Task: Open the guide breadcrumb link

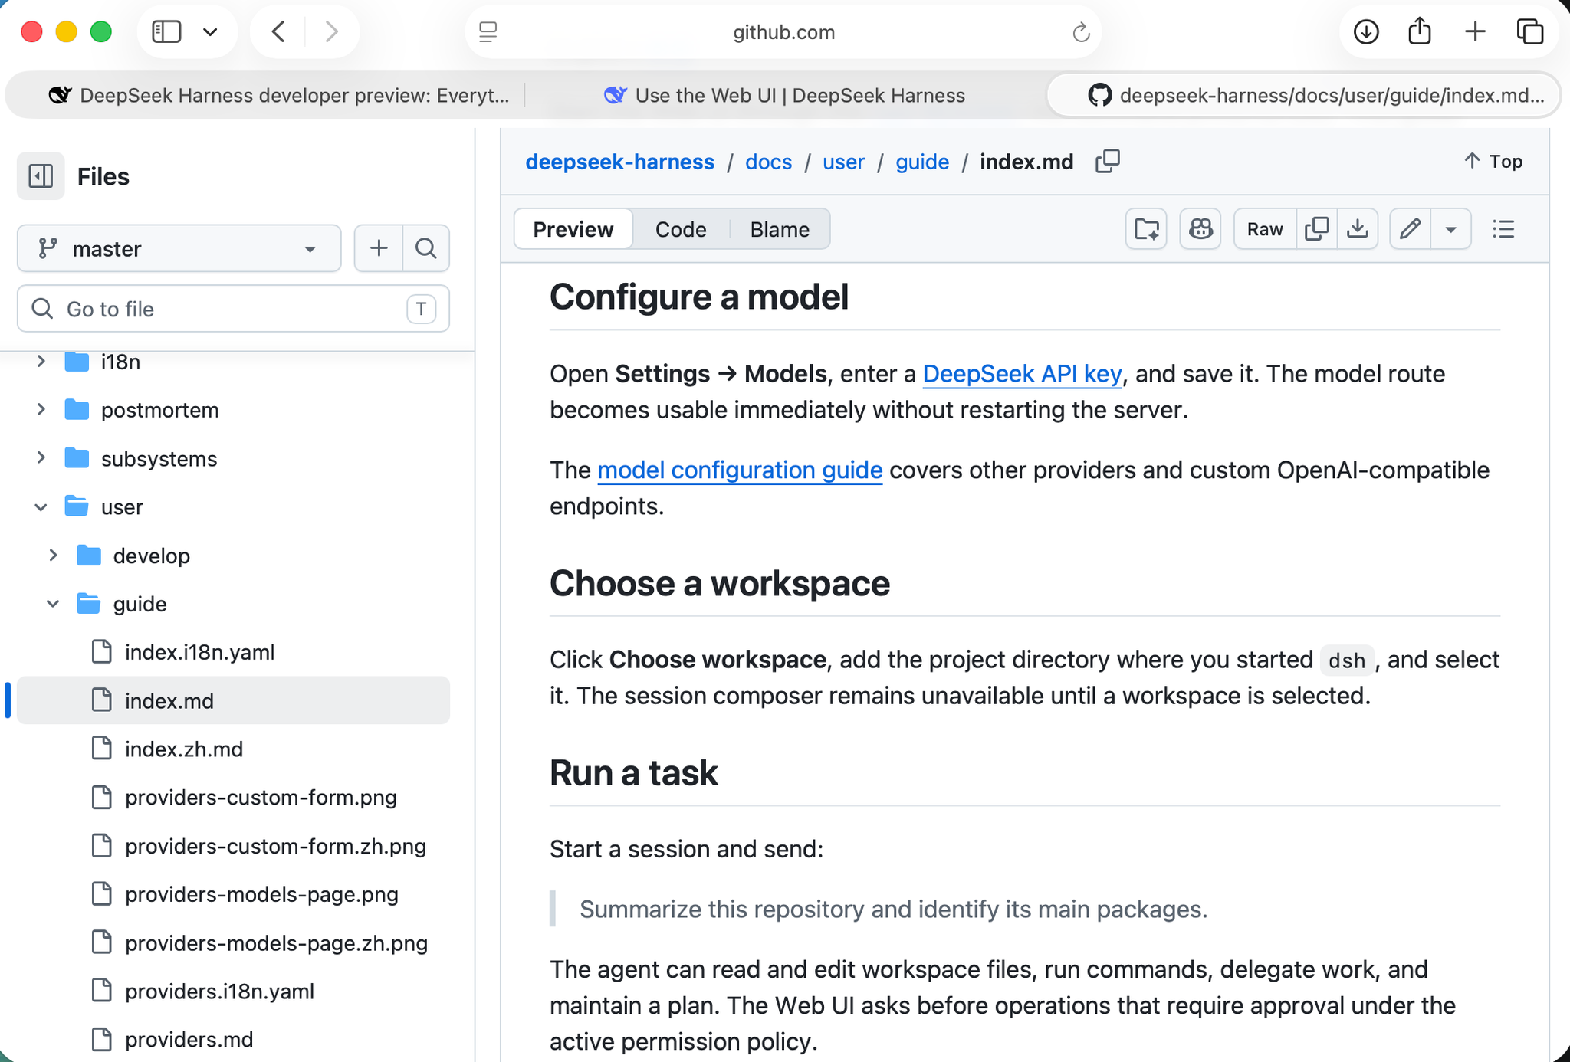Action: 922,162
